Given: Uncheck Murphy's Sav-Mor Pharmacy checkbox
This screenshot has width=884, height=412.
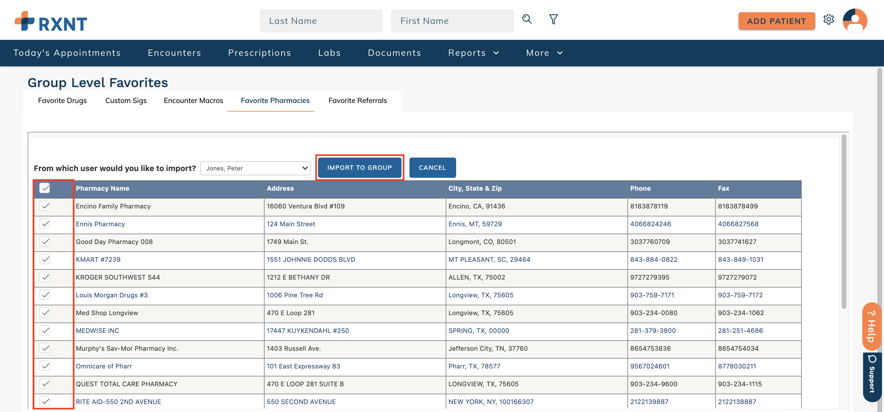Looking at the screenshot, I should [45, 349].
